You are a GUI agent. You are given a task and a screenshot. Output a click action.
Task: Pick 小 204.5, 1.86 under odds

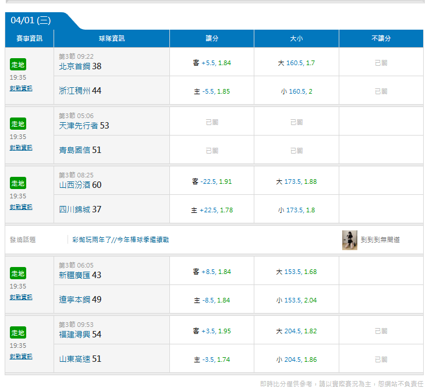pyautogui.click(x=296, y=359)
